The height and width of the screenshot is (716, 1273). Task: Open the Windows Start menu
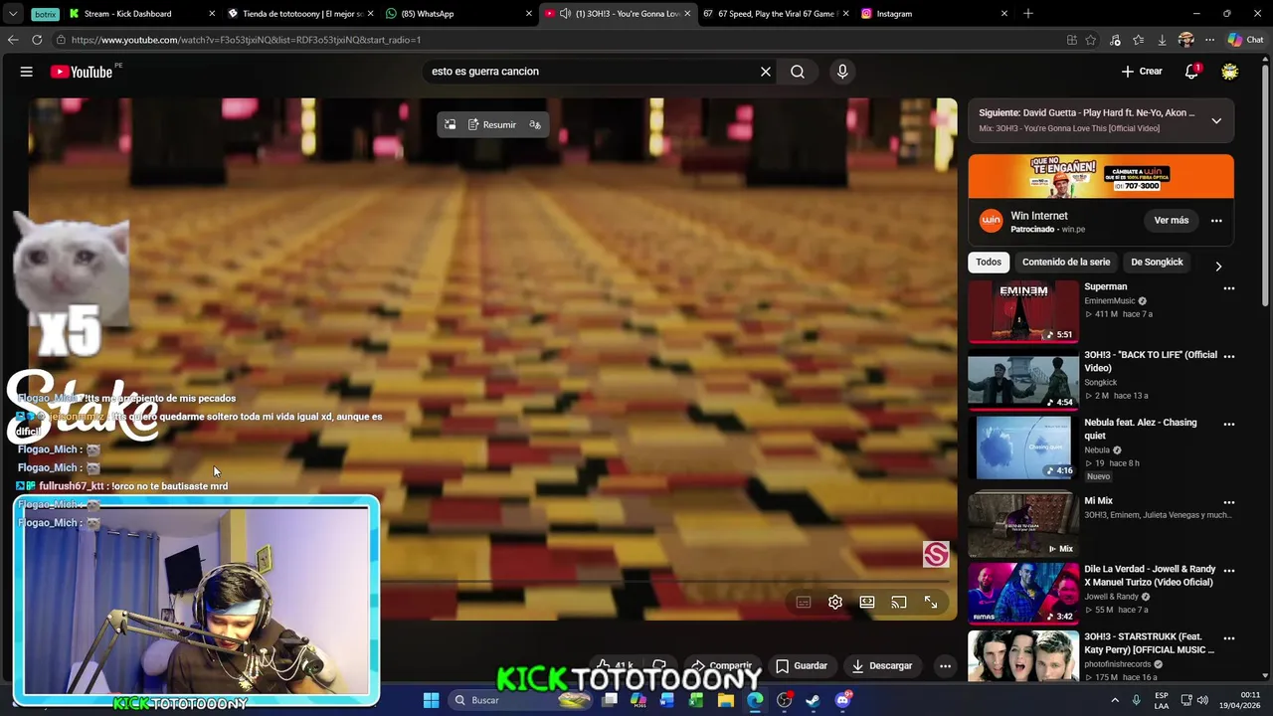point(431,700)
